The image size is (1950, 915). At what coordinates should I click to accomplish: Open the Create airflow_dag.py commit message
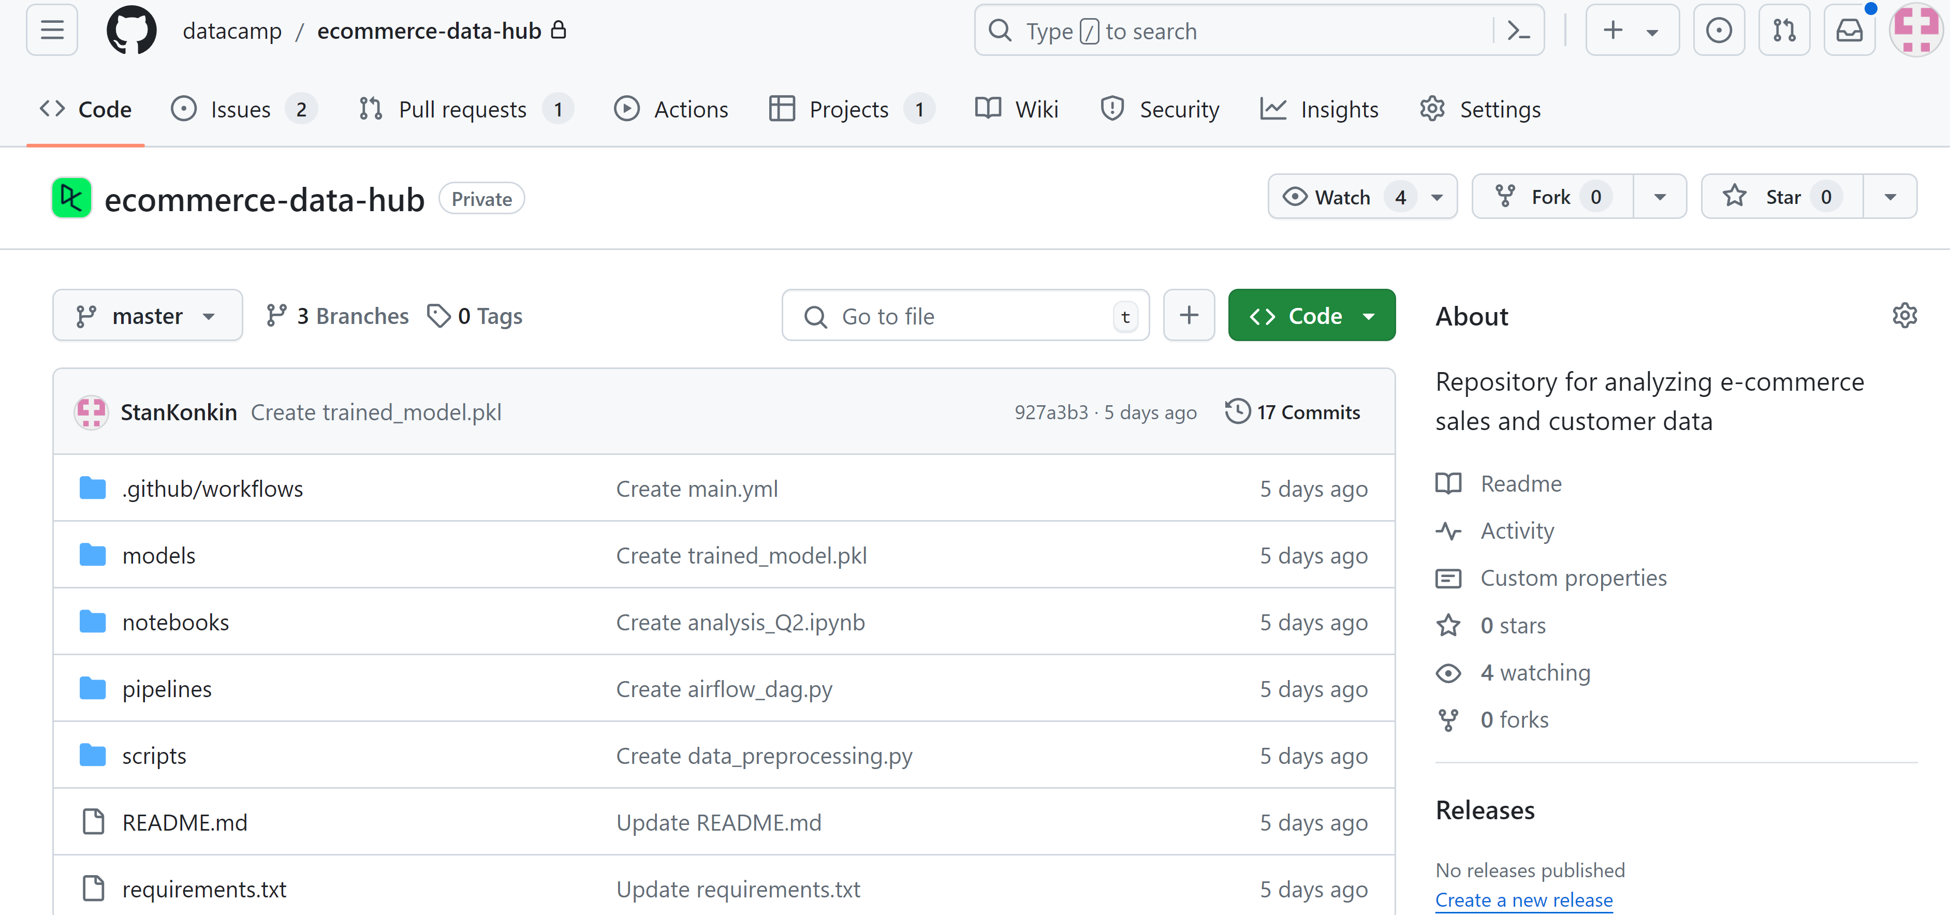coord(724,689)
